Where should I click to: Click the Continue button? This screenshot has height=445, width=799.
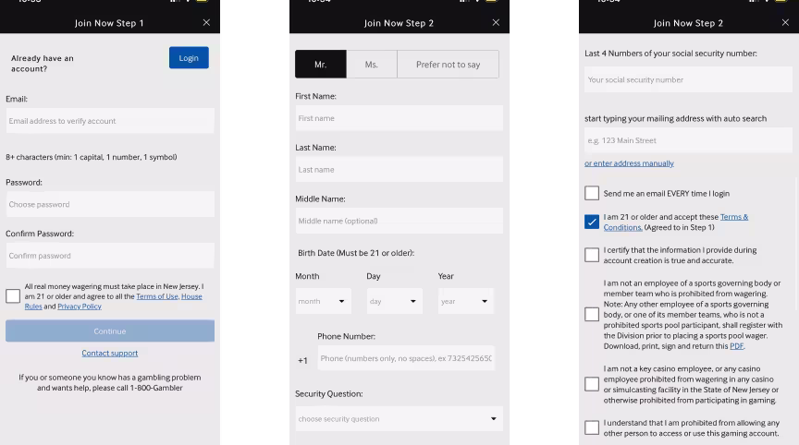[x=109, y=331]
